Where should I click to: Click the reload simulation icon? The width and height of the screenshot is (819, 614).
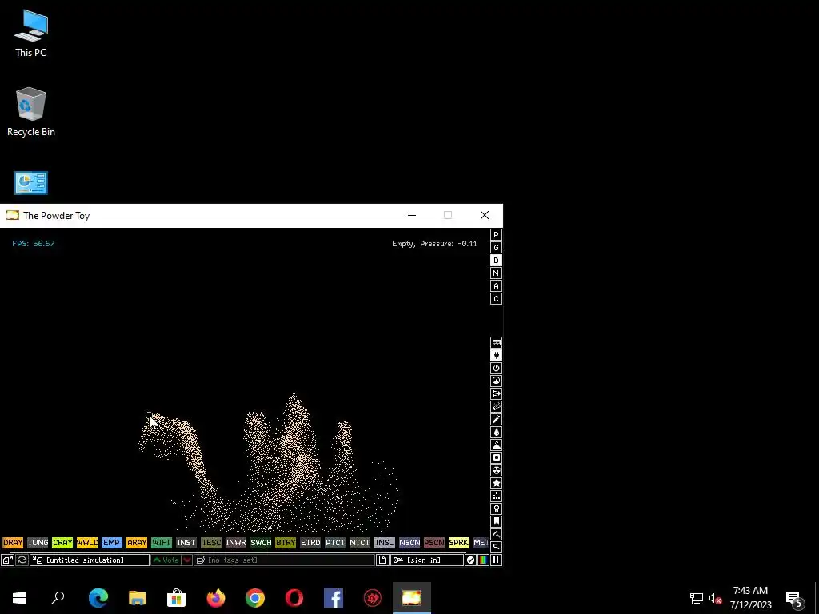[x=22, y=560]
